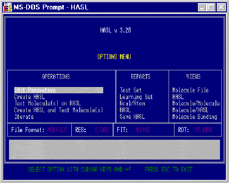Click the RES value 2.500

tap(101, 130)
